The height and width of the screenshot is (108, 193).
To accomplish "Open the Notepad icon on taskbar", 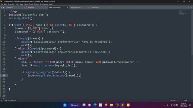I will click(100, 105).
